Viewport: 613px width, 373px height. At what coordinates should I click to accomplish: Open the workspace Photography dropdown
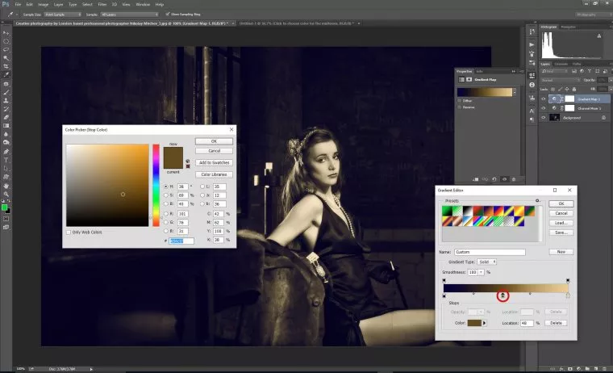point(593,15)
